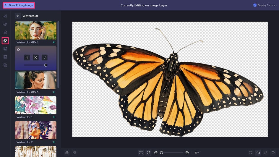The height and width of the screenshot is (157, 279).
Task: Open the sparkle effects sidebar tool
Action: pos(5,33)
